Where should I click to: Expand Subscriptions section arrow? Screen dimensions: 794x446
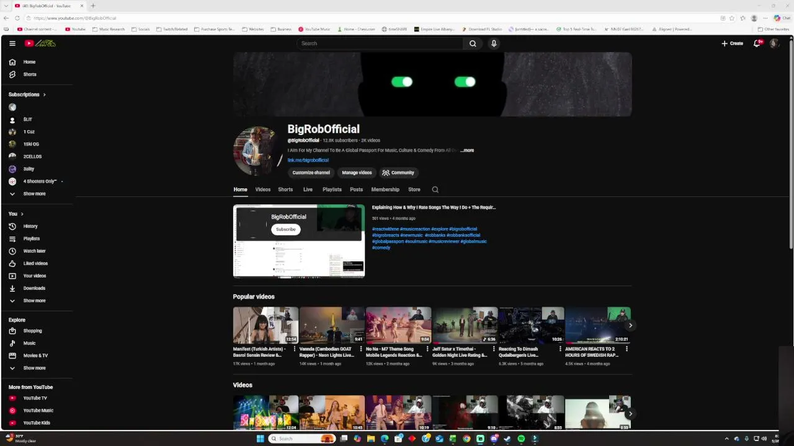point(44,95)
